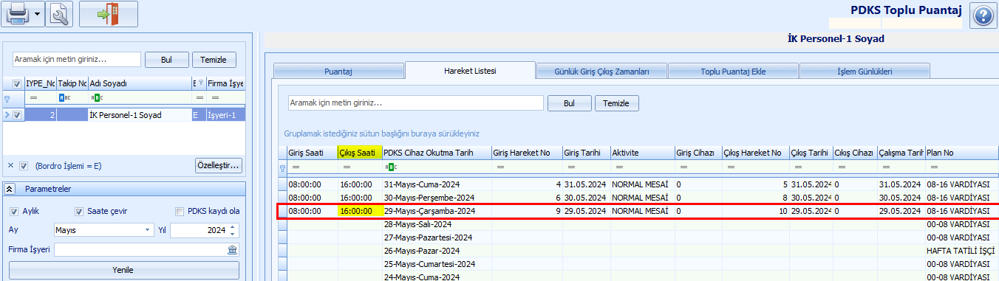The width and height of the screenshot is (999, 281).
Task: Select the 27-Mayıs-Pazartesi-2024 cell
Action: tap(437, 237)
